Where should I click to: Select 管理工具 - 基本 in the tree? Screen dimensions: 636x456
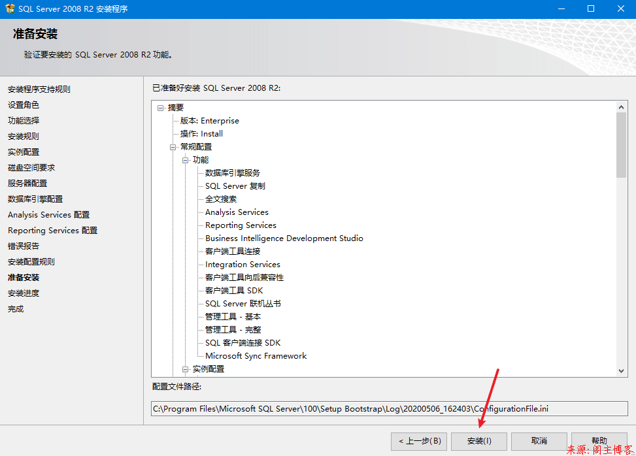pos(233,317)
